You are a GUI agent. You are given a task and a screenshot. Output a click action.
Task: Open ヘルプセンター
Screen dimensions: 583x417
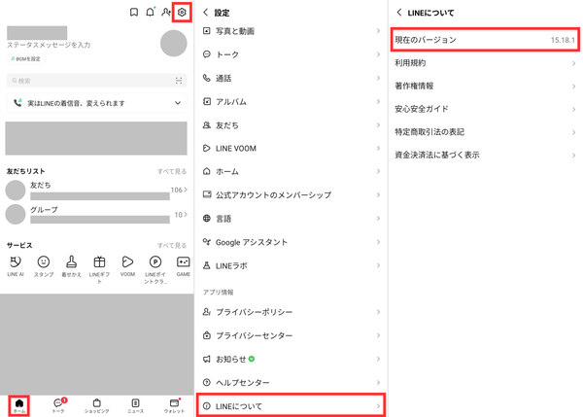pos(291,382)
